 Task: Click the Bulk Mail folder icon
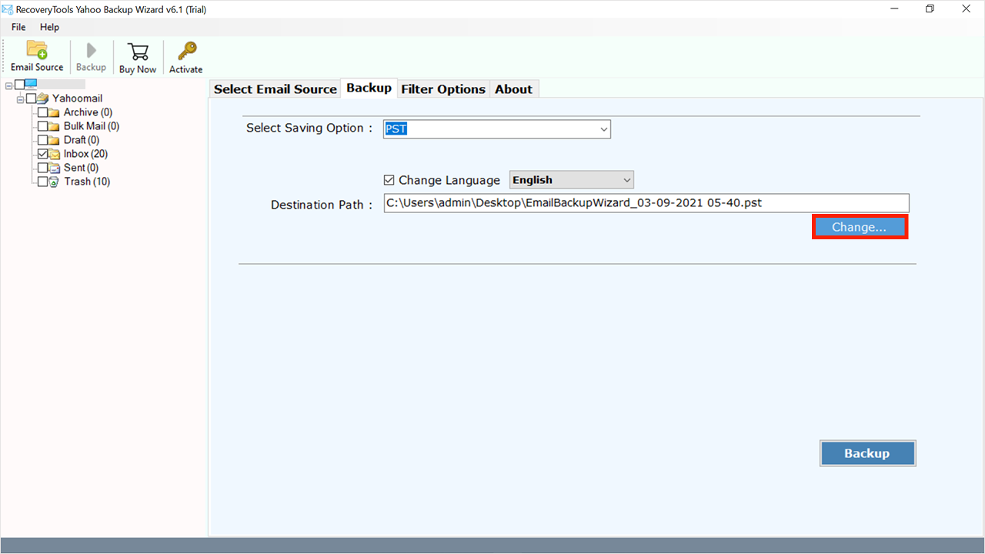pyautogui.click(x=54, y=126)
